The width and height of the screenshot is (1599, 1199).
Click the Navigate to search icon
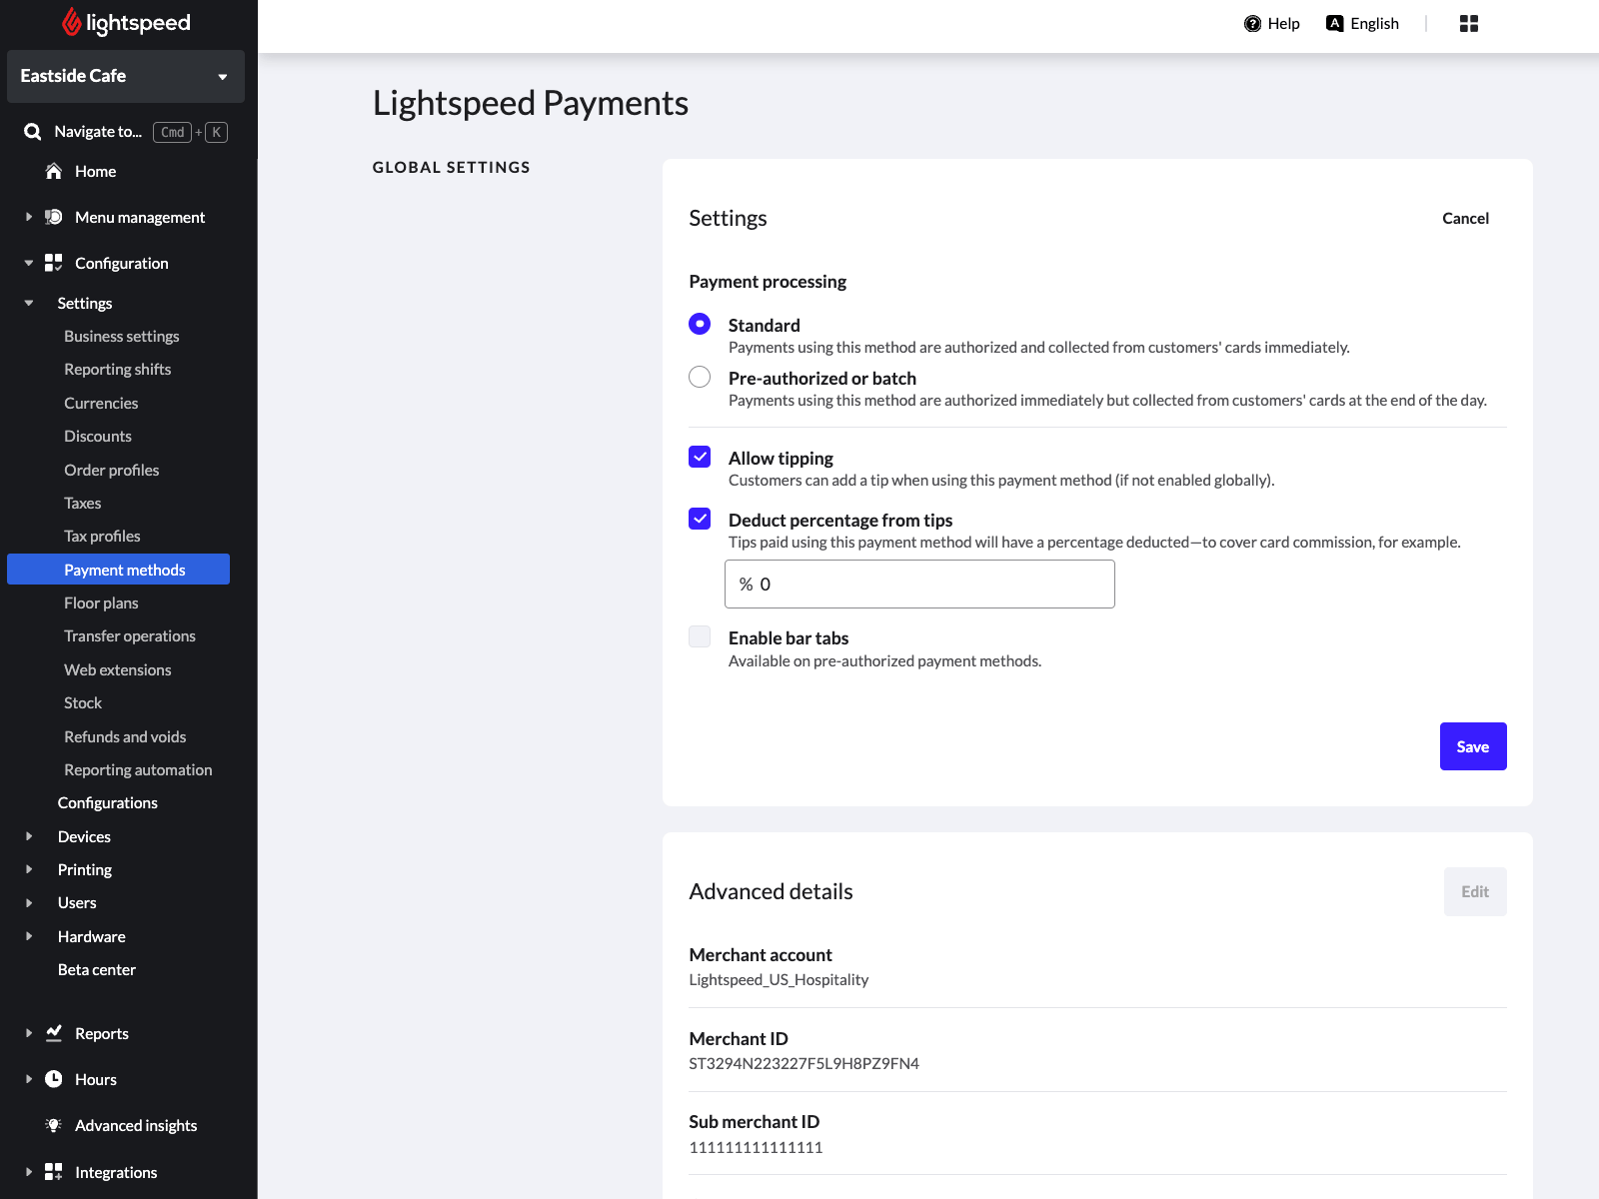pyautogui.click(x=33, y=131)
